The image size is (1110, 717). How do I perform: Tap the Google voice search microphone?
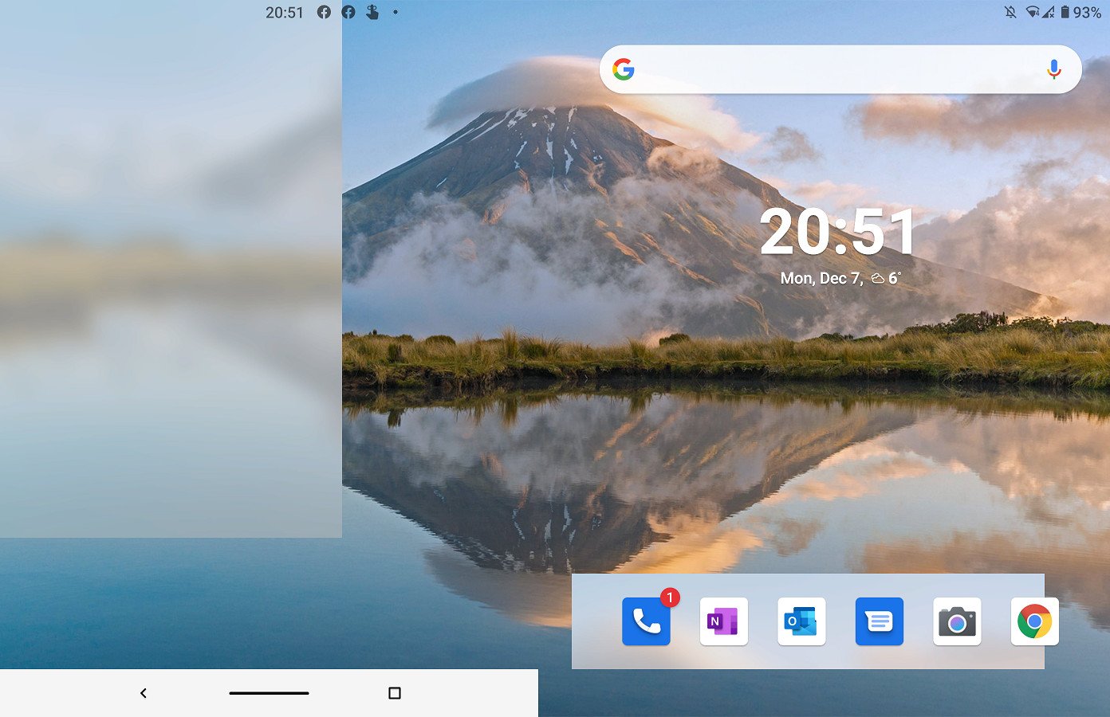1053,69
